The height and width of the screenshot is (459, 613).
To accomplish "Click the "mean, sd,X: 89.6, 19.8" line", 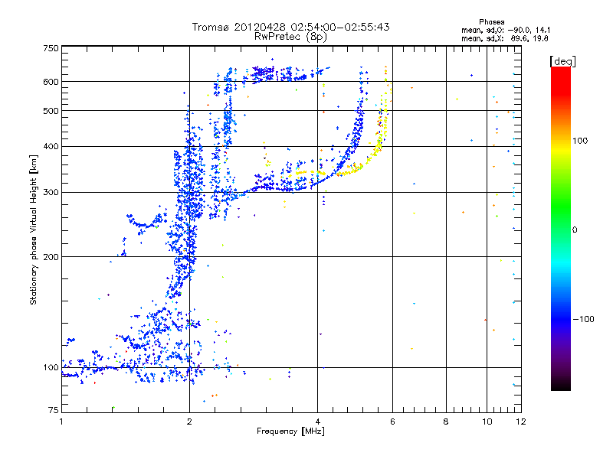I will point(505,38).
